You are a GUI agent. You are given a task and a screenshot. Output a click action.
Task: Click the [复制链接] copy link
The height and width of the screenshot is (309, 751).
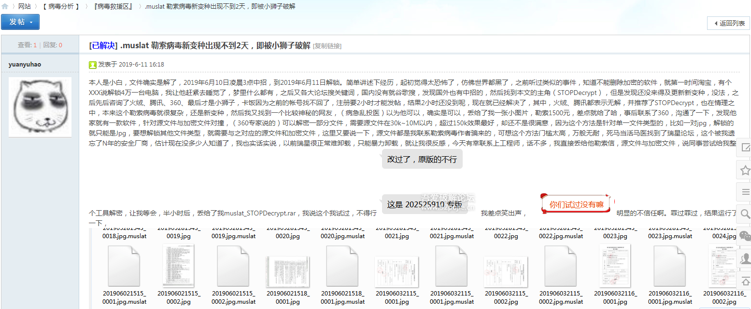click(x=327, y=46)
